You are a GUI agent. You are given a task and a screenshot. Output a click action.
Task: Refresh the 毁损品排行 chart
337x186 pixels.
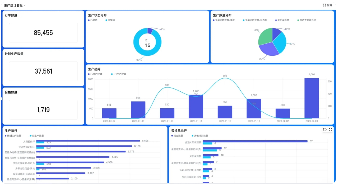tap(325, 130)
